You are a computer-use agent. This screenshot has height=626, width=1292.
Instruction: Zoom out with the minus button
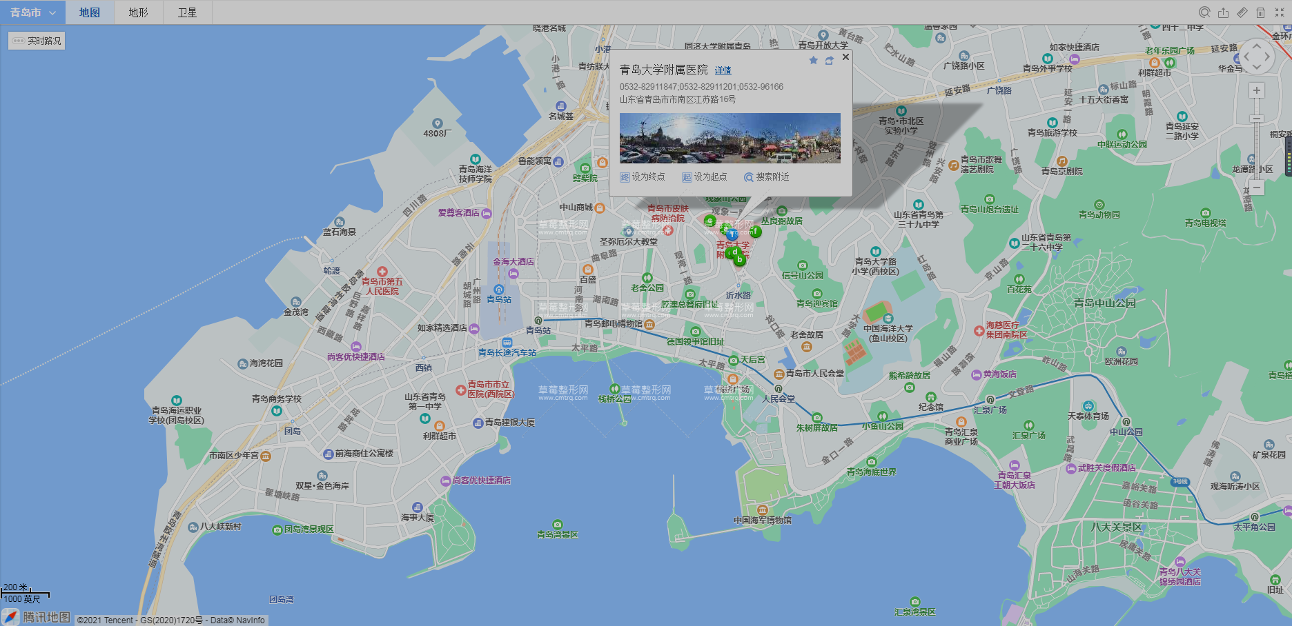[x=1257, y=188]
